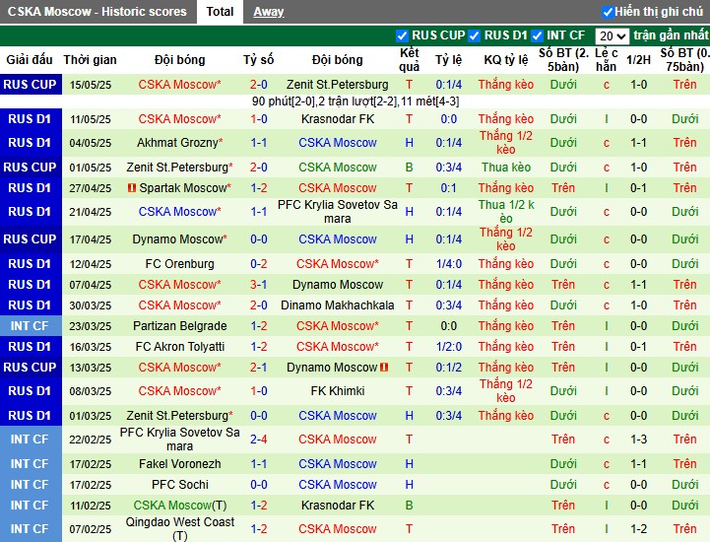The height and width of the screenshot is (542, 710).
Task: Click the 1/2:0 odds for FC Akron Tolyatti
Action: pyautogui.click(x=449, y=347)
